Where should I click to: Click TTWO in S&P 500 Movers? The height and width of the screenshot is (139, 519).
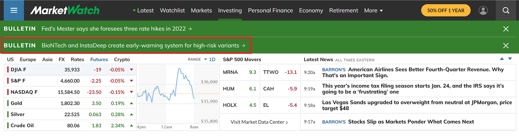tap(271, 72)
